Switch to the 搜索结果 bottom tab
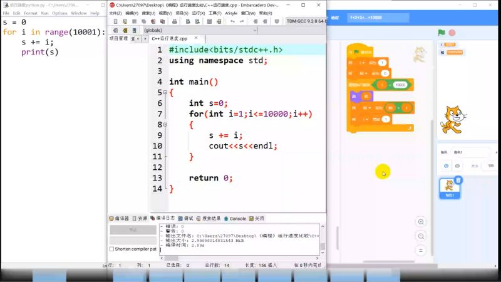 pos(209,218)
